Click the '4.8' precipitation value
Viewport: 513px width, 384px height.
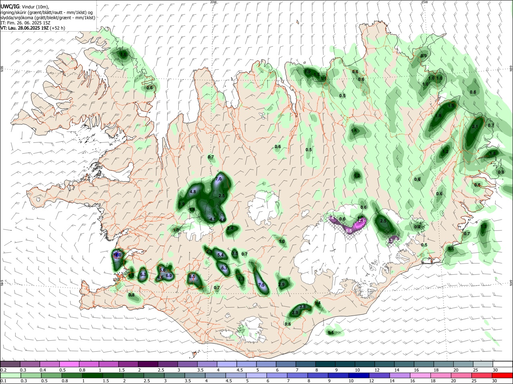[193, 192]
